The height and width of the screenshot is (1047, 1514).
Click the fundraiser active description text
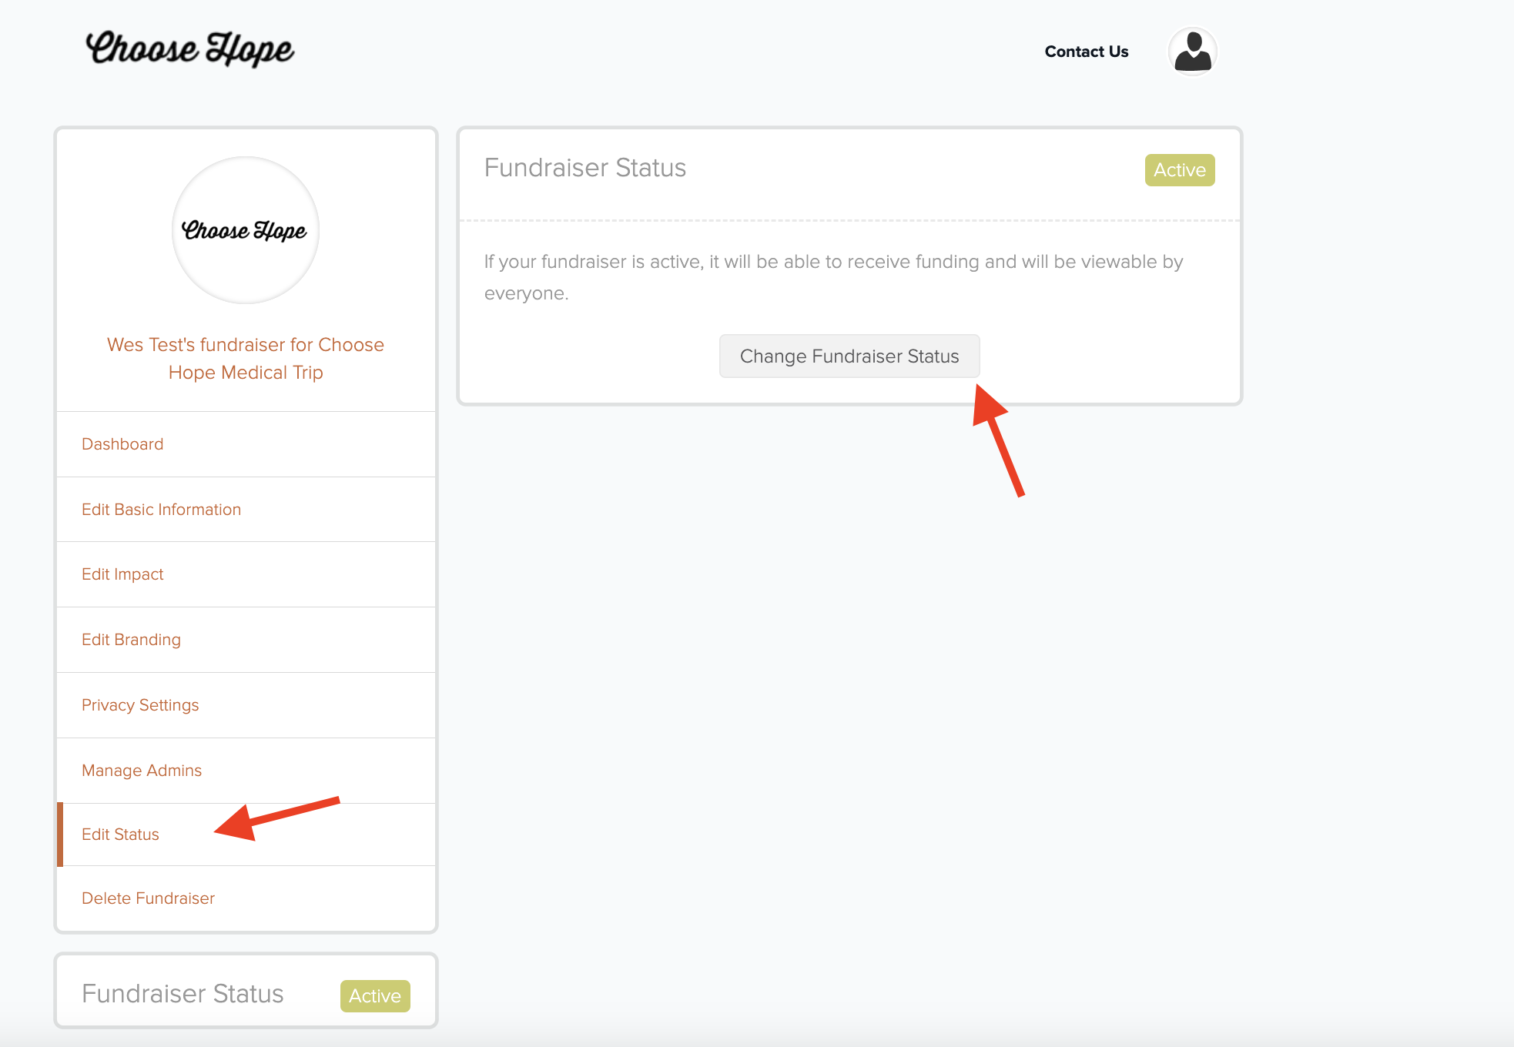point(833,277)
